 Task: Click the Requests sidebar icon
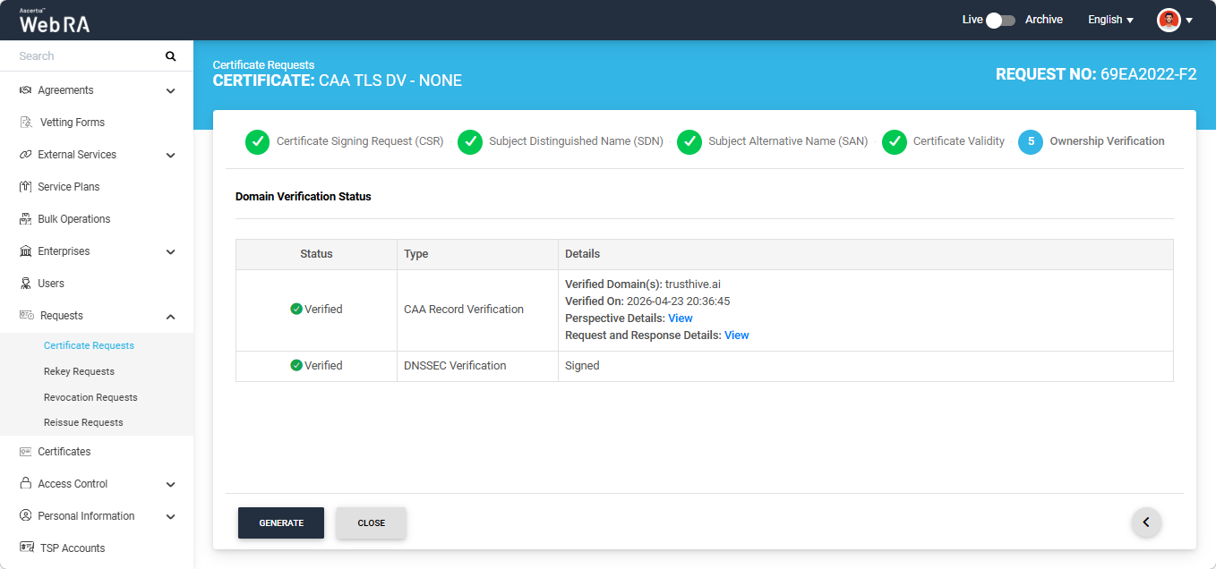point(27,316)
